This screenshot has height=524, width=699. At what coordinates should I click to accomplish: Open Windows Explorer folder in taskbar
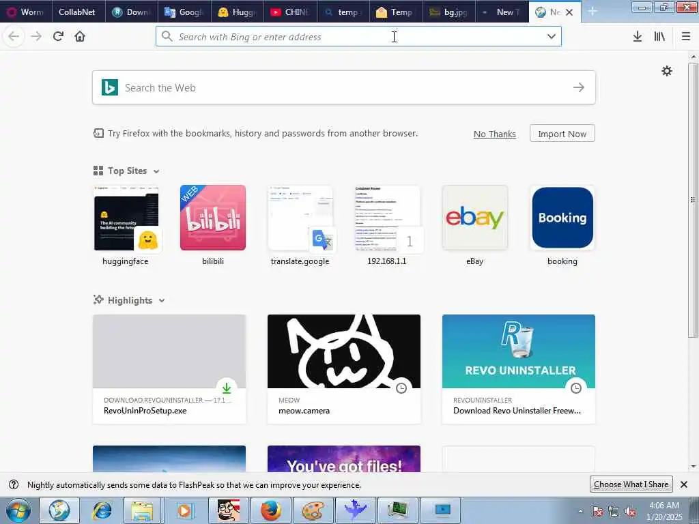point(142,510)
